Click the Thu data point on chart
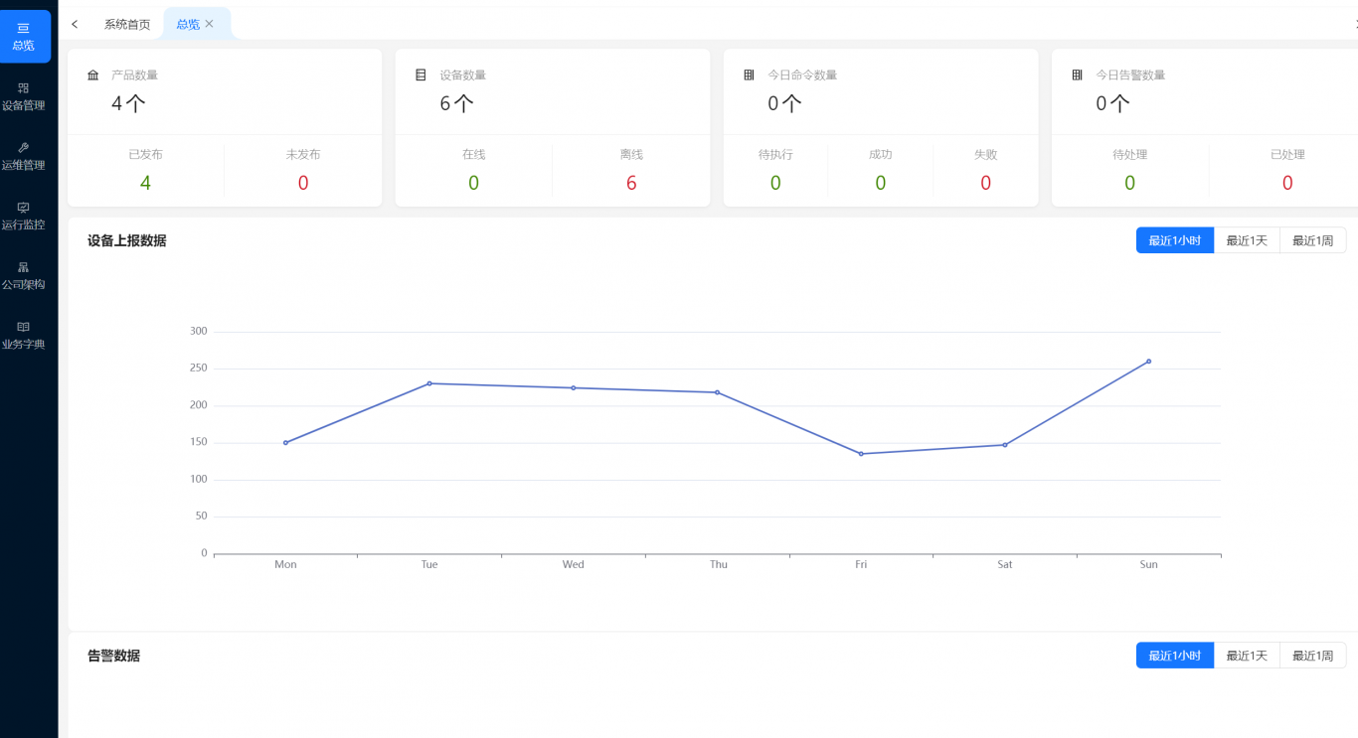The height and width of the screenshot is (738, 1358). point(717,392)
